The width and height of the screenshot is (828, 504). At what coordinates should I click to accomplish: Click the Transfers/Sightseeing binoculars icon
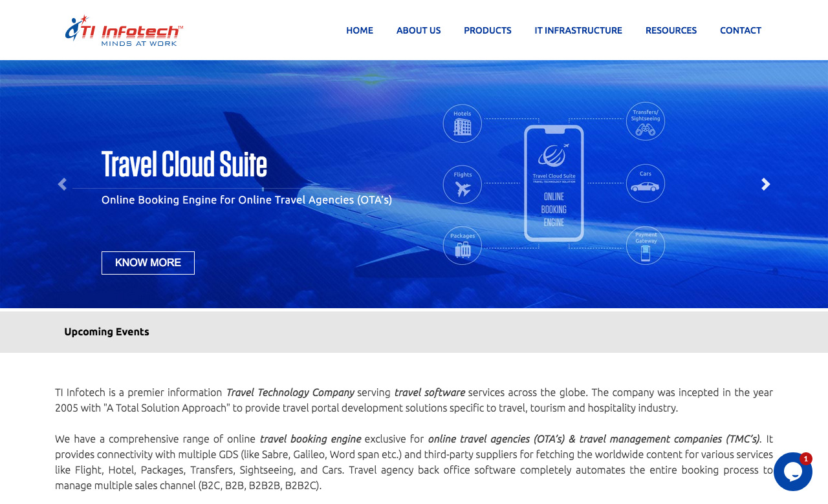point(646,121)
